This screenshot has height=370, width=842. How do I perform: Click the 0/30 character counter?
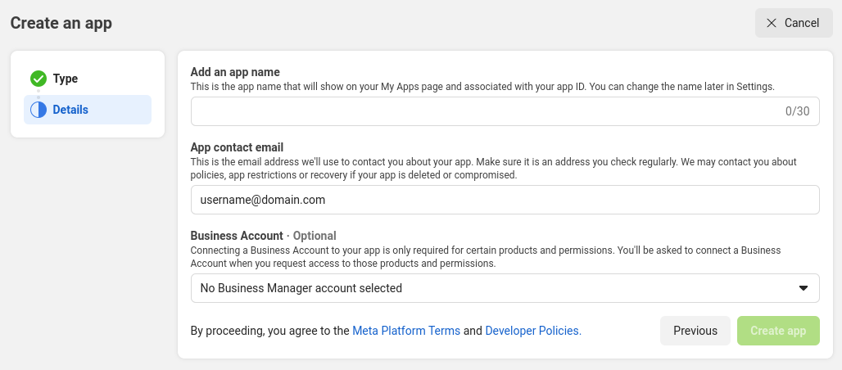pyautogui.click(x=797, y=111)
